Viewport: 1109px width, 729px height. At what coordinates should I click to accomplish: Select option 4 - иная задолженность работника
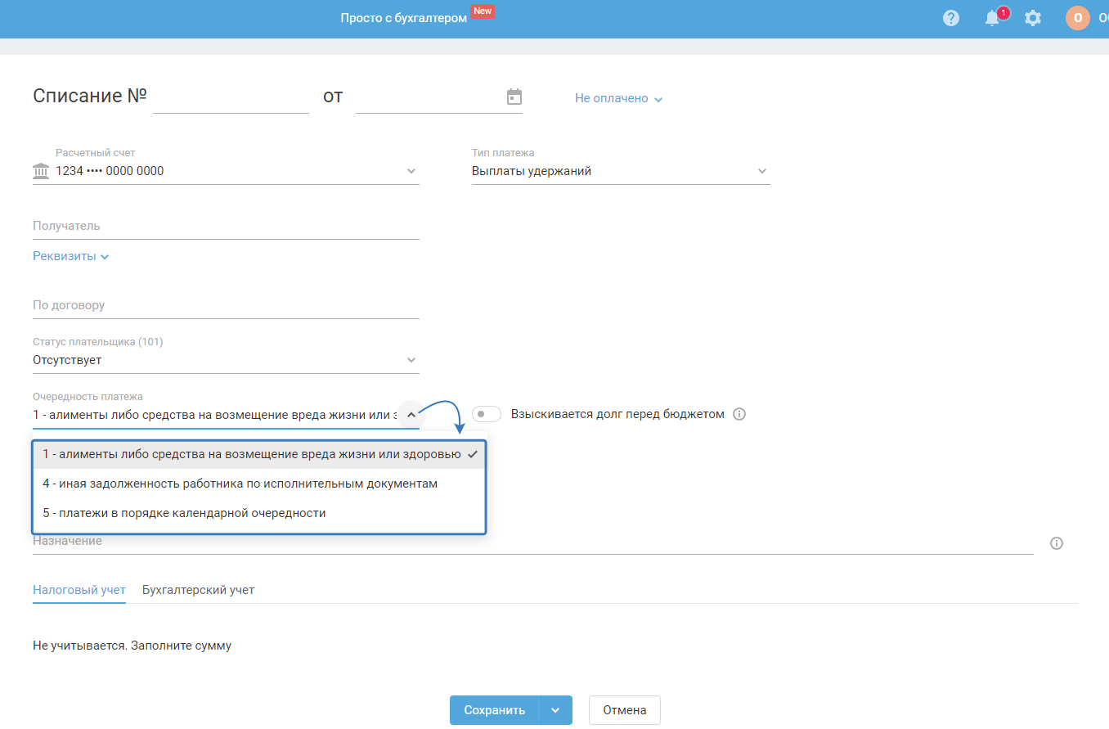260,484
